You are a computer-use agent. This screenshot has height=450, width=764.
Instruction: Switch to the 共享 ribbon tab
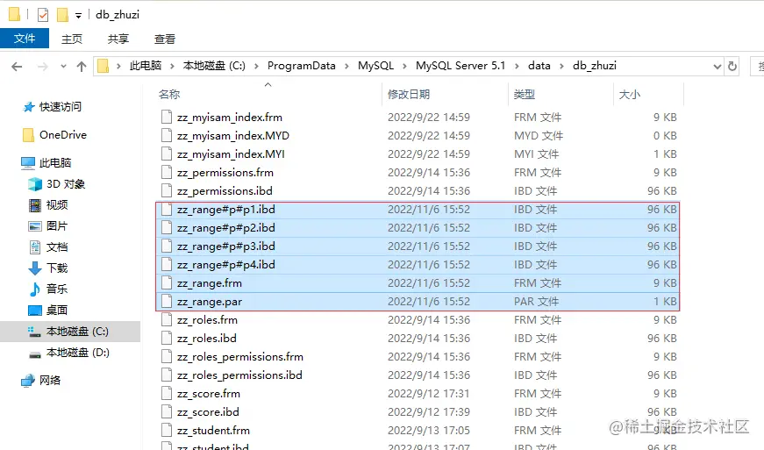pos(118,39)
